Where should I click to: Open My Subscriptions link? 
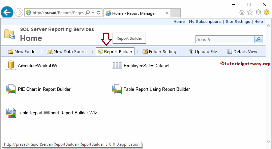tap(205, 22)
